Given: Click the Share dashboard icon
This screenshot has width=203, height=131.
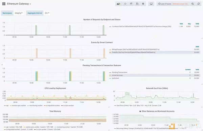Looking at the screenshot, I should tap(131, 4).
